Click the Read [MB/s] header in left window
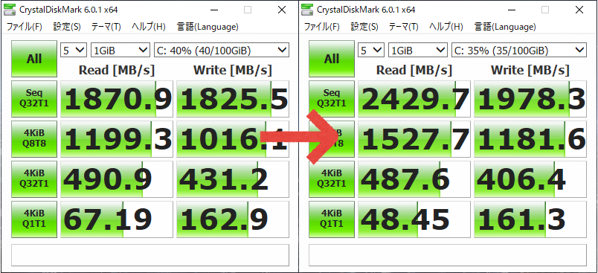 [x=117, y=70]
